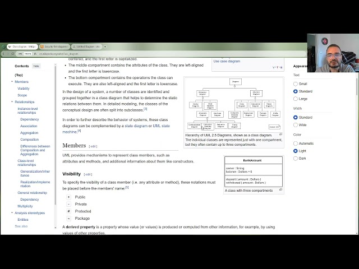This screenshot has width=359, height=269.
Task: Open citation [3] after subclasses
Action: (145, 109)
